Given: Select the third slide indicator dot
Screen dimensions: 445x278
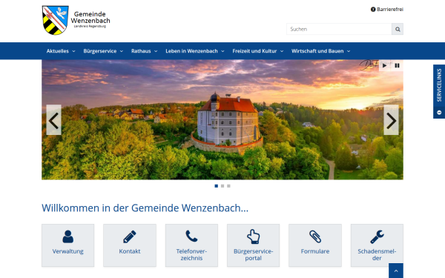Looking at the screenshot, I should pos(228,186).
